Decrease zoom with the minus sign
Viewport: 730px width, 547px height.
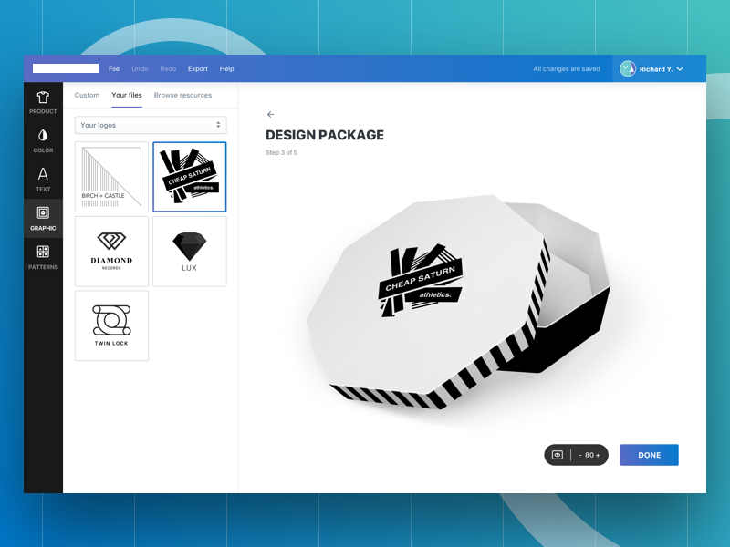pos(580,455)
